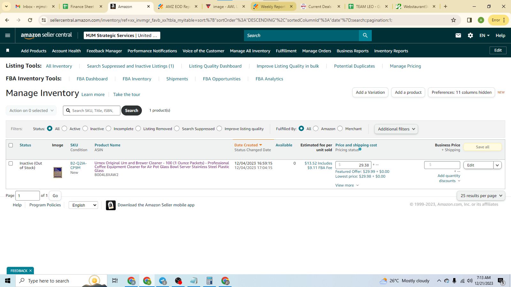Open Business Reports in nav bar
The height and width of the screenshot is (287, 511).
click(353, 51)
